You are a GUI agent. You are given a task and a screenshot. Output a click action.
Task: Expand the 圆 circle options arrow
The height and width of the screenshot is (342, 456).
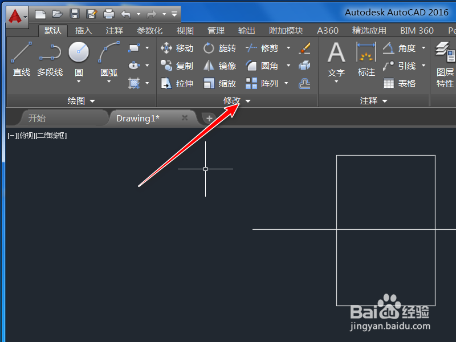(x=79, y=82)
